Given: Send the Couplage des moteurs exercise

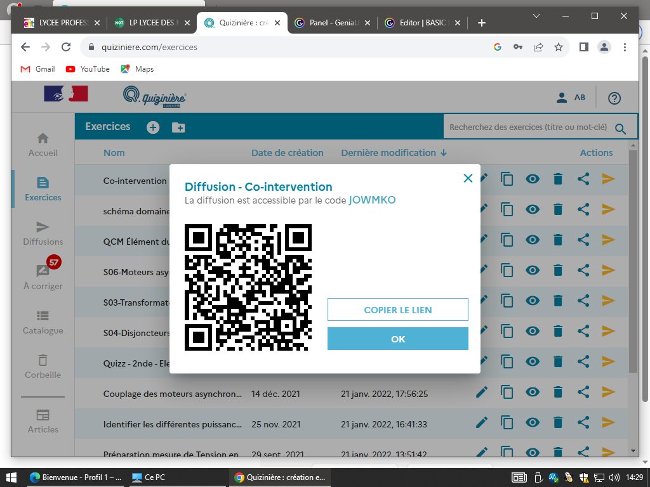Looking at the screenshot, I should [x=609, y=392].
